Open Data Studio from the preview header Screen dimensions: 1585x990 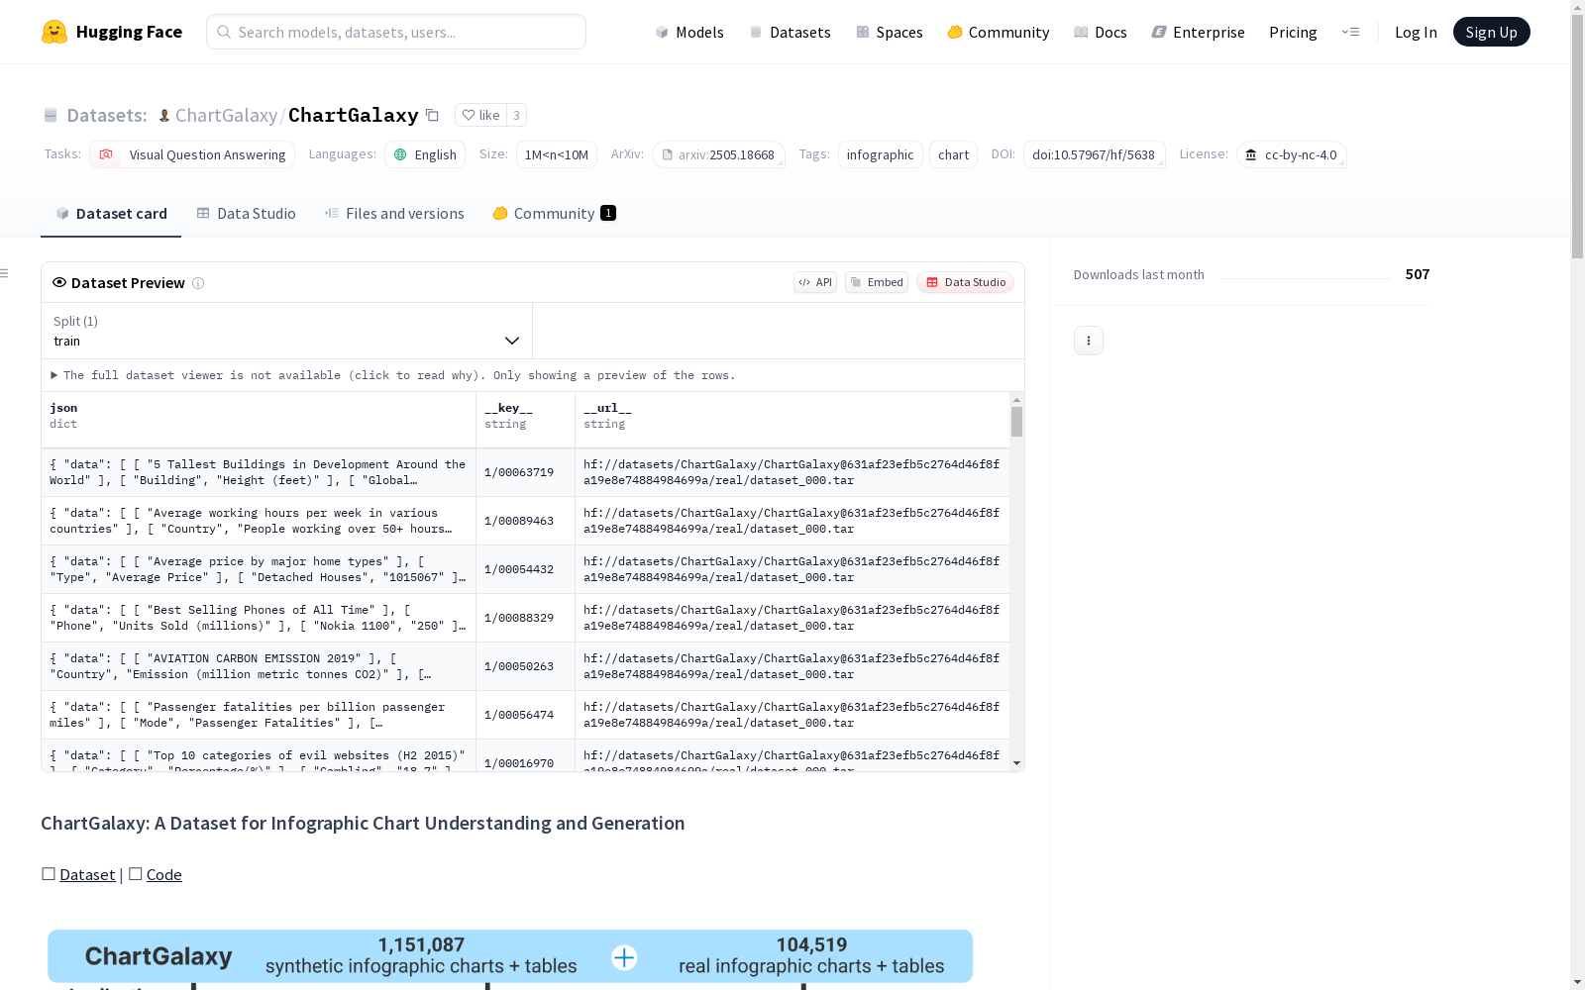click(965, 282)
